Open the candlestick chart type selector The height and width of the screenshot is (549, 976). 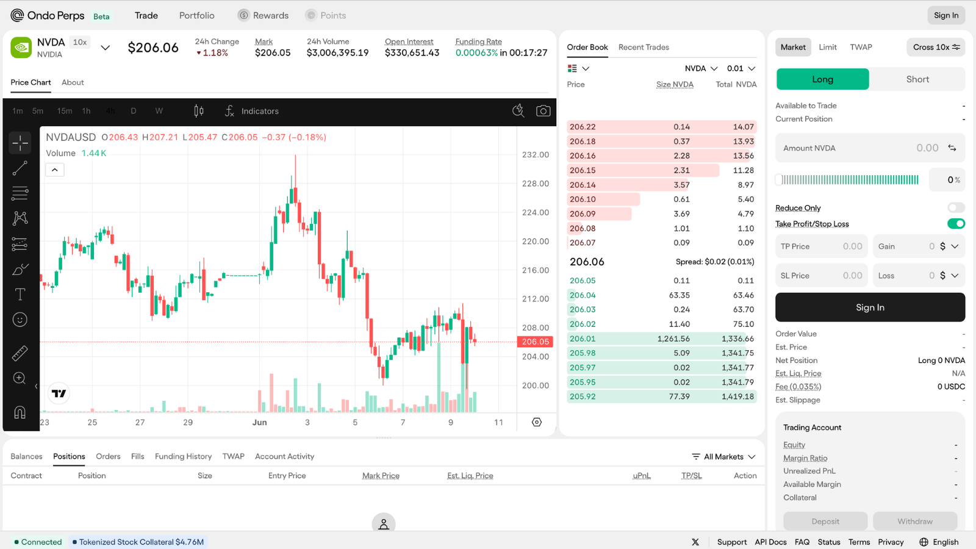click(199, 111)
